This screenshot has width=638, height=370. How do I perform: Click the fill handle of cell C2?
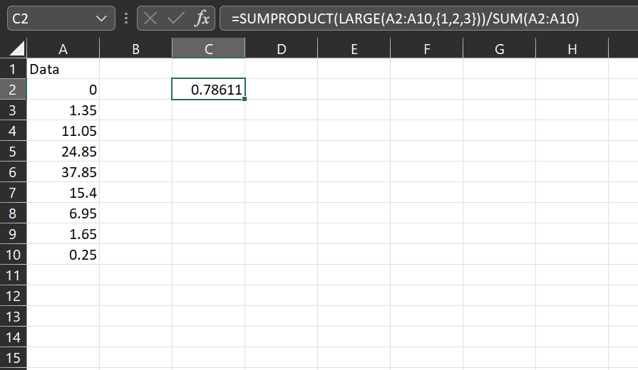pyautogui.click(x=244, y=99)
